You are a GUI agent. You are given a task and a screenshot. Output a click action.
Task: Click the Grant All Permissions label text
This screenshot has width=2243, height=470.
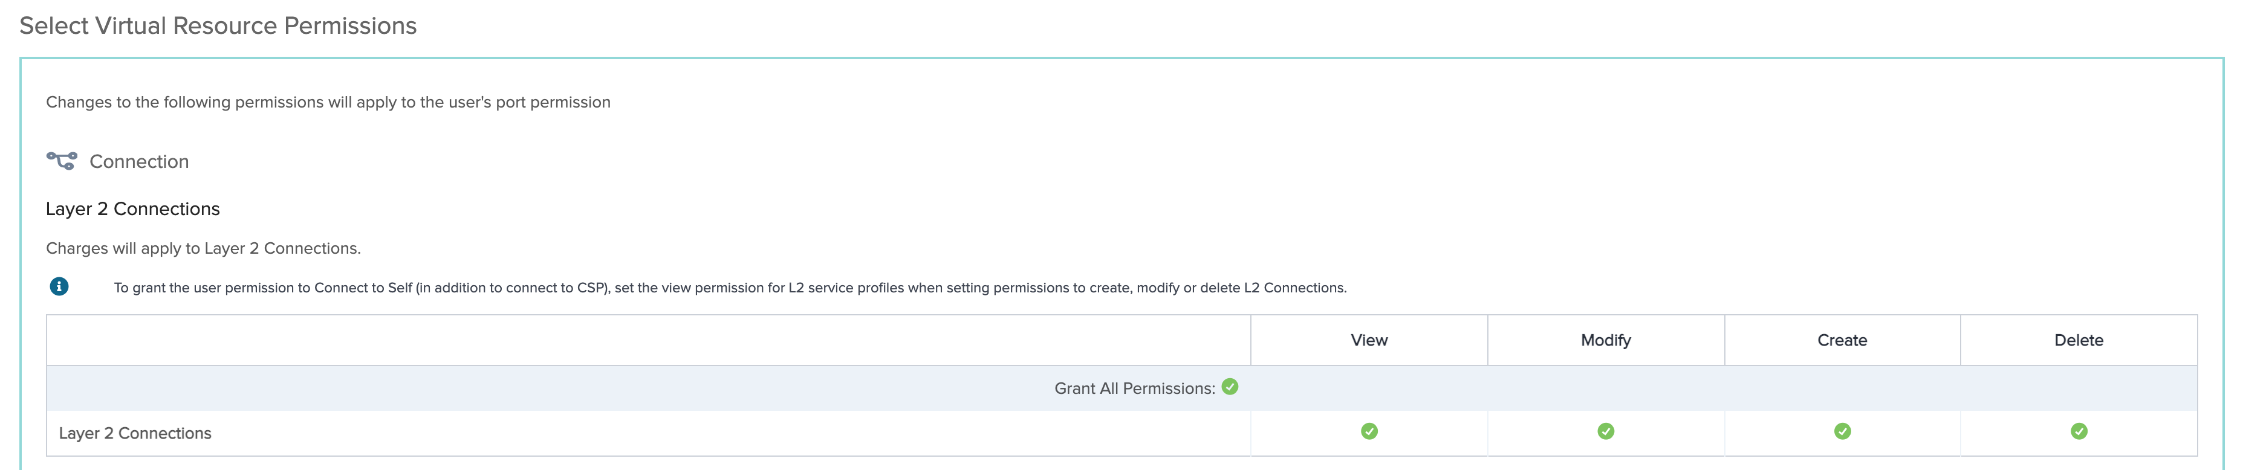pos(1134,388)
